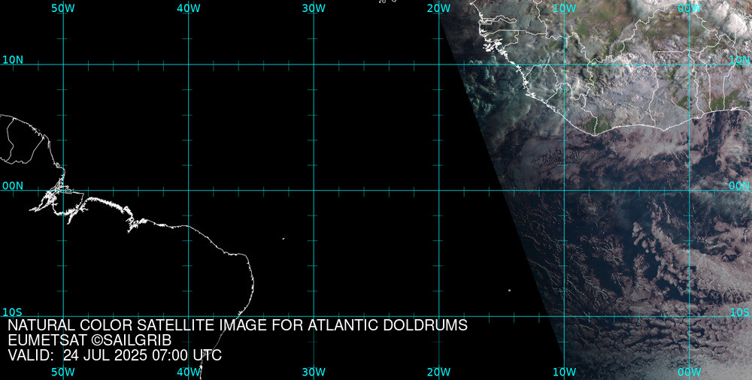Click the 10N latitude label on the left edge
This screenshot has width=752, height=380.
click(x=13, y=60)
